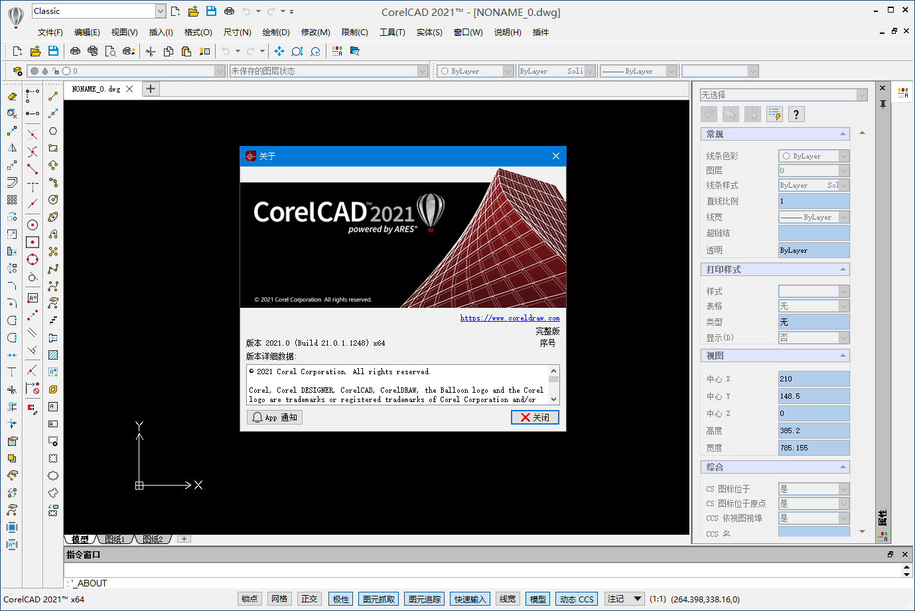Toggle the 线宽 lineweight status button
915x611 pixels.
508,599
